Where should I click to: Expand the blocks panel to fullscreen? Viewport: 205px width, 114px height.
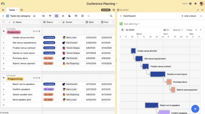(x=198, y=10)
